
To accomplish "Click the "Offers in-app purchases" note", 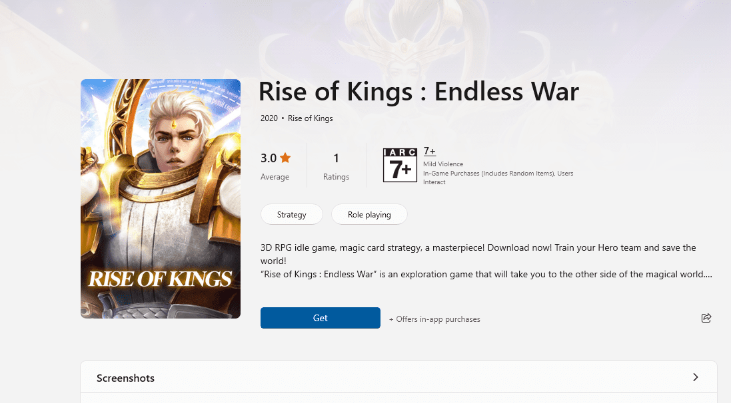I will click(x=434, y=319).
